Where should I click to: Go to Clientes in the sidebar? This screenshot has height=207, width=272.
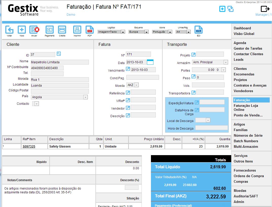point(240,69)
